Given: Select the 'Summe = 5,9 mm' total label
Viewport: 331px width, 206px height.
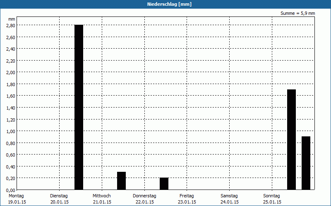Looking at the screenshot, I should [297, 13].
